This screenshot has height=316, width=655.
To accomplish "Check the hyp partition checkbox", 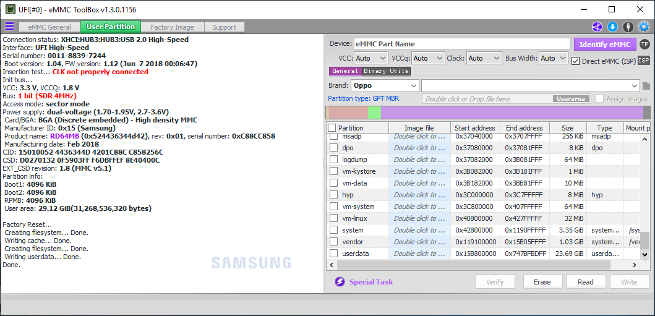I will pos(334,195).
